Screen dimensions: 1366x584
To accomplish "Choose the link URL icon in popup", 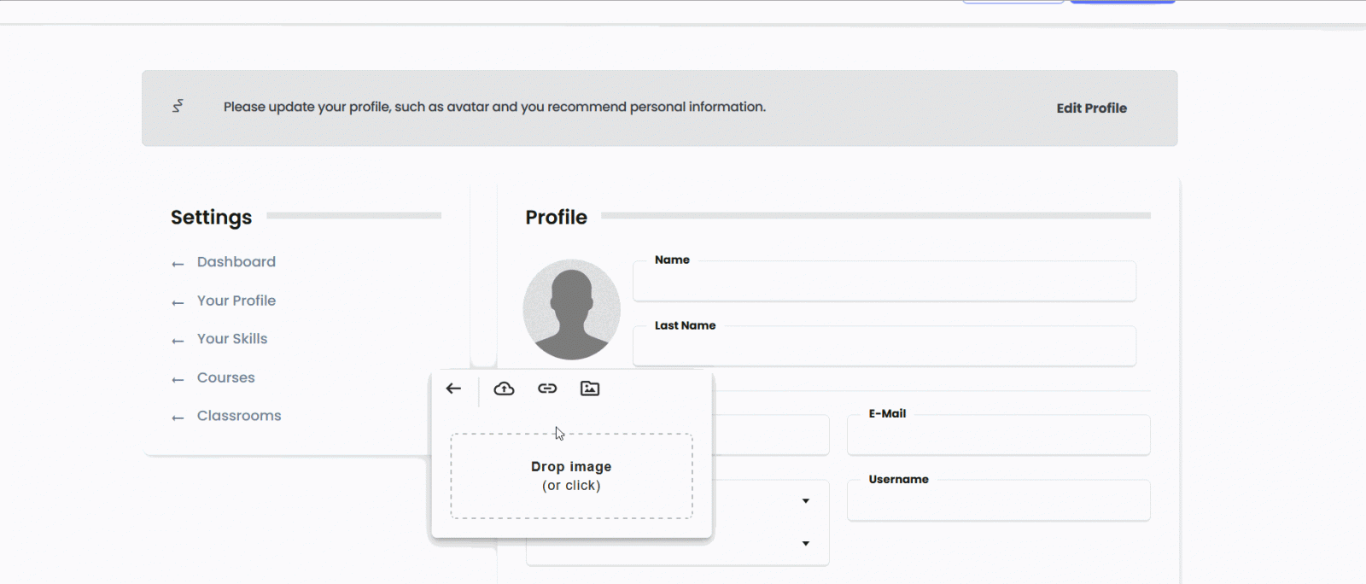I will tap(547, 388).
